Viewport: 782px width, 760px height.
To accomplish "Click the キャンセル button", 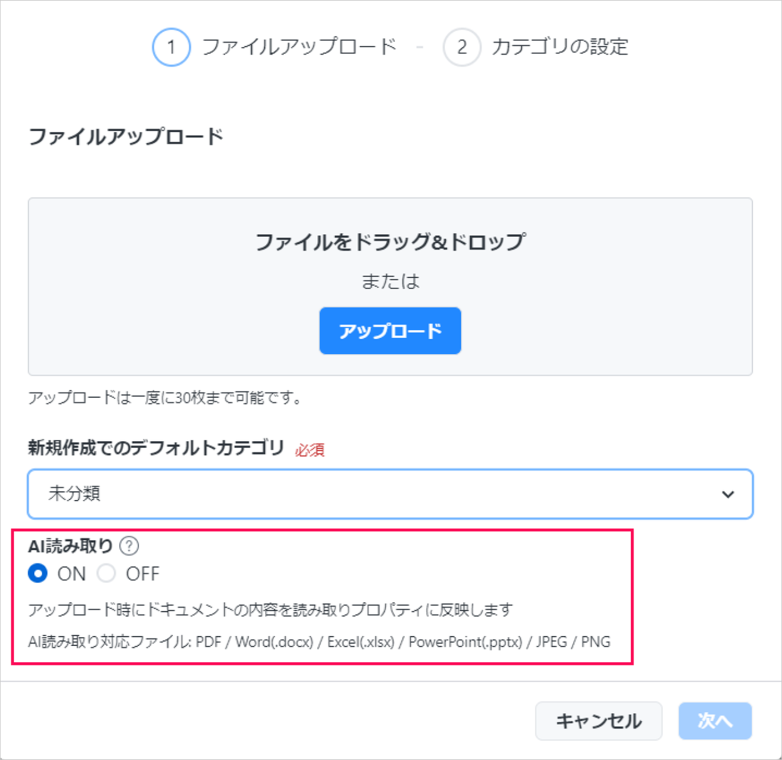I will [598, 721].
